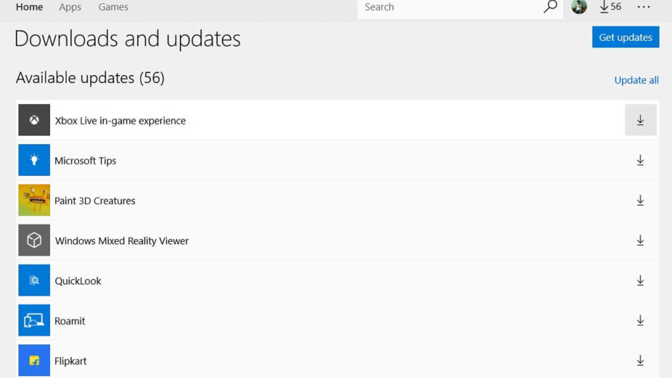
Task: Switch to the Games tab
Action: [x=113, y=7]
